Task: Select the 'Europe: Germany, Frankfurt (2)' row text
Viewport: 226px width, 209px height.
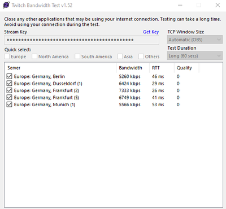Action: (x=46, y=90)
